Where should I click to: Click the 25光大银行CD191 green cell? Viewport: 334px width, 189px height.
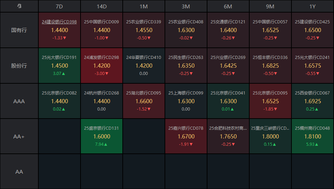(x=59, y=66)
